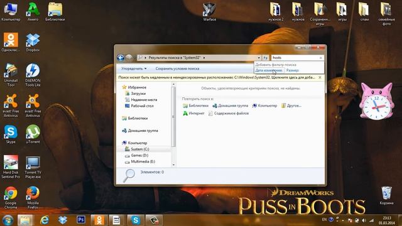Open the Корзина recycle bin

(386, 195)
